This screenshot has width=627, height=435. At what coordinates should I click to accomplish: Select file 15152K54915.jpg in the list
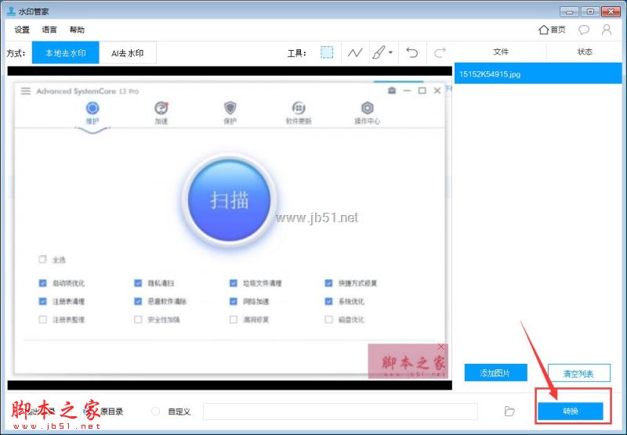pos(538,74)
